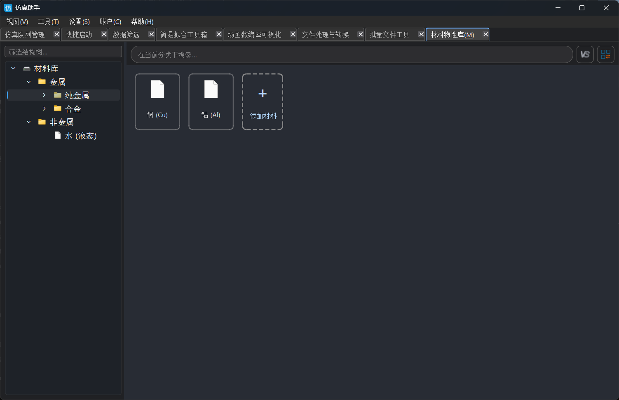Close the 快捷启动 tab

[104, 34]
